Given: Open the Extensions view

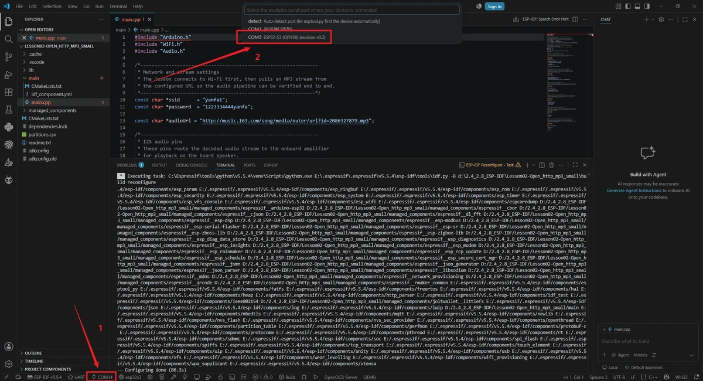Looking at the screenshot, I should [9, 92].
